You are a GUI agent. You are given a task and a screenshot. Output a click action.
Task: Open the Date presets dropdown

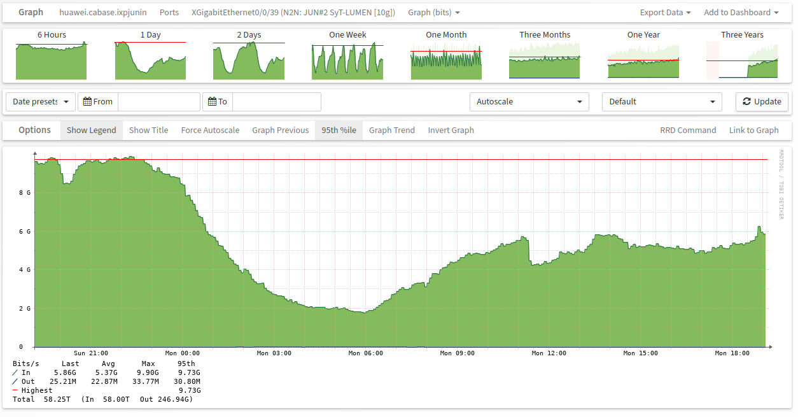pos(41,102)
